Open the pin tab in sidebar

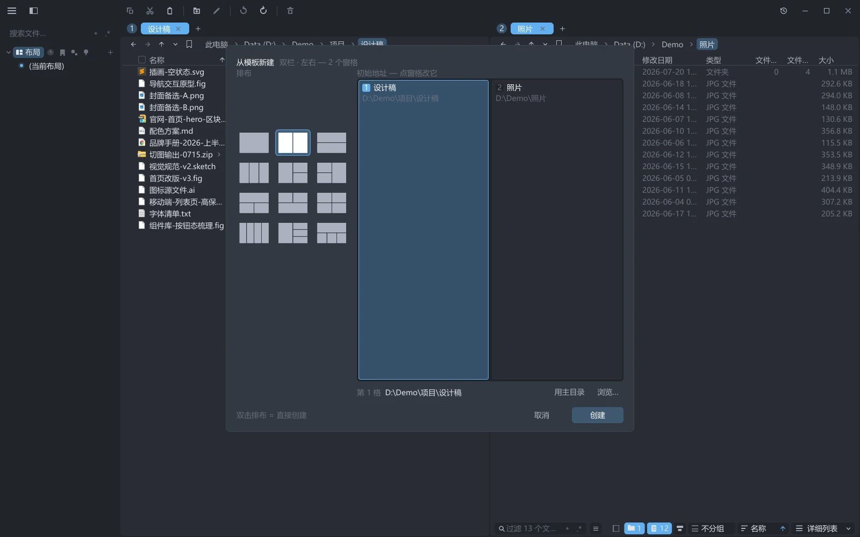(86, 52)
